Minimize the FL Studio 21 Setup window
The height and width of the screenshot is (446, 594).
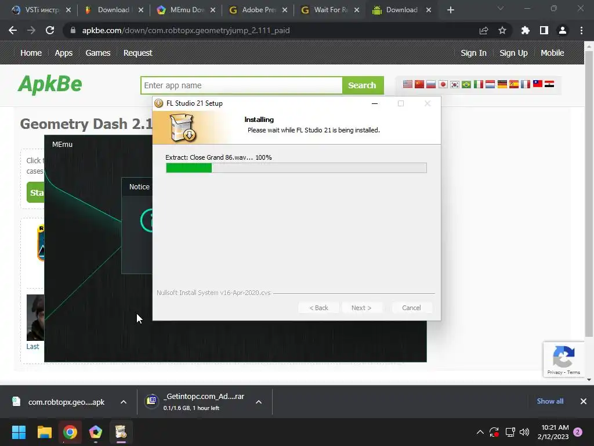click(x=375, y=103)
